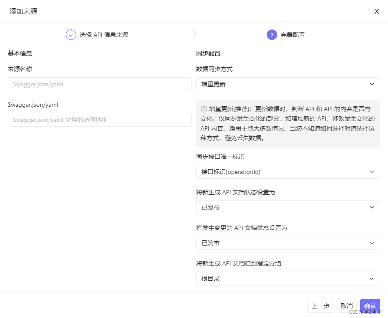Open the 将新生成 API 文档状态设置为 dropdown
This screenshot has height=318, width=388.
pos(288,207)
